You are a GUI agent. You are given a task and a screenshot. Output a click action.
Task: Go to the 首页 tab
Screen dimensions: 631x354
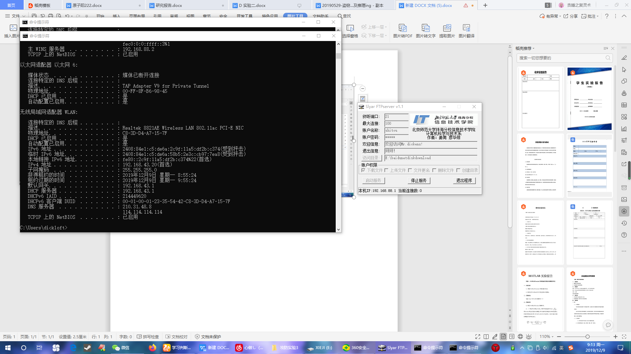pos(12,5)
